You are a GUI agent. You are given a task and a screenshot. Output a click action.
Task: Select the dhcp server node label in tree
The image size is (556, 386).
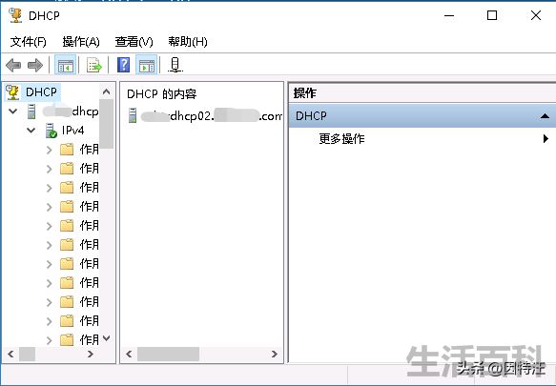(x=71, y=112)
